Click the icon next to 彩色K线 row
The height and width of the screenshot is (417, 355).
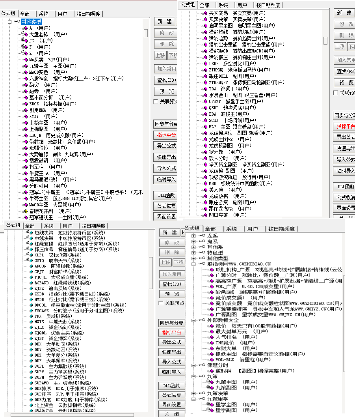212,292
